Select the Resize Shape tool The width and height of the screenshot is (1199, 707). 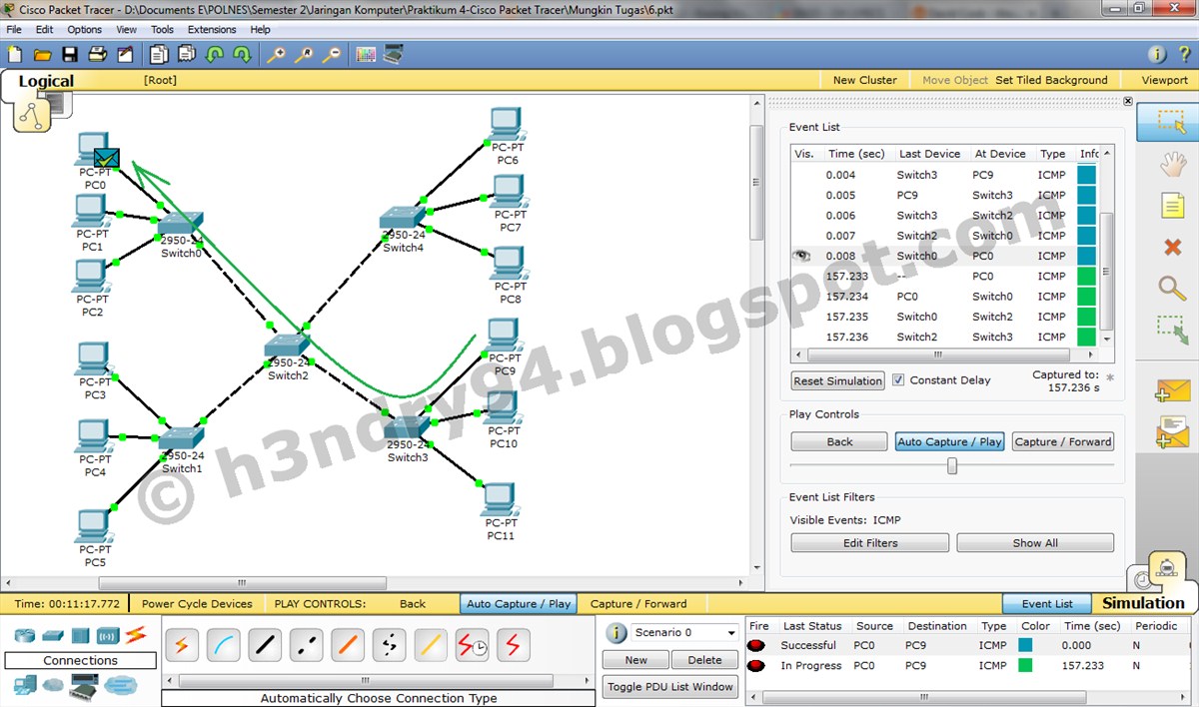[1172, 331]
